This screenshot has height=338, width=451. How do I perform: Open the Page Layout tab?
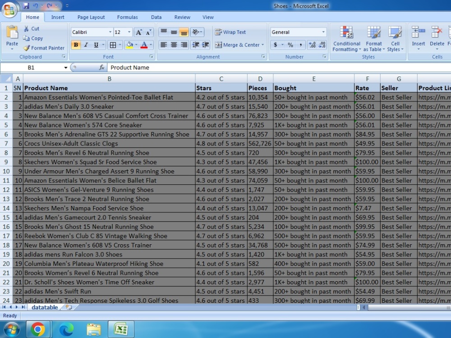click(91, 17)
